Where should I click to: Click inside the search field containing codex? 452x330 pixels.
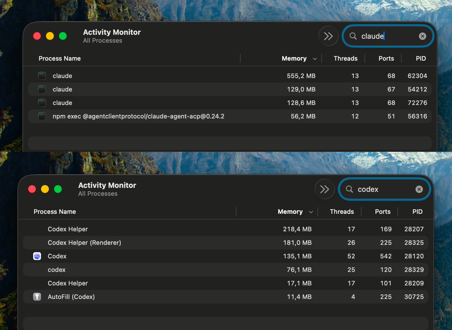tap(384, 189)
